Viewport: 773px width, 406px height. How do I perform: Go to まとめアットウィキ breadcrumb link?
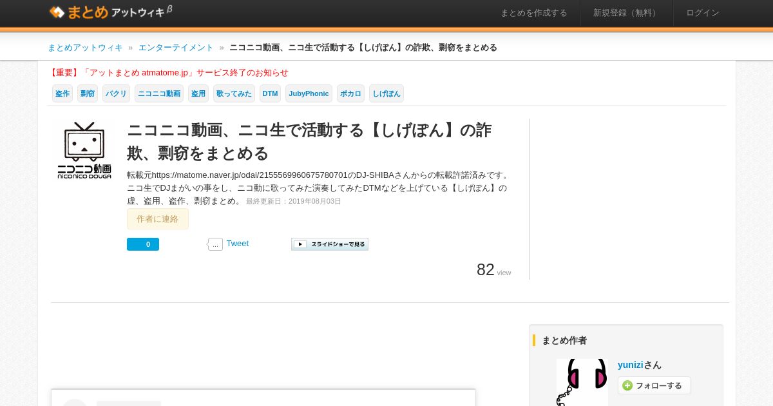pyautogui.click(x=85, y=48)
